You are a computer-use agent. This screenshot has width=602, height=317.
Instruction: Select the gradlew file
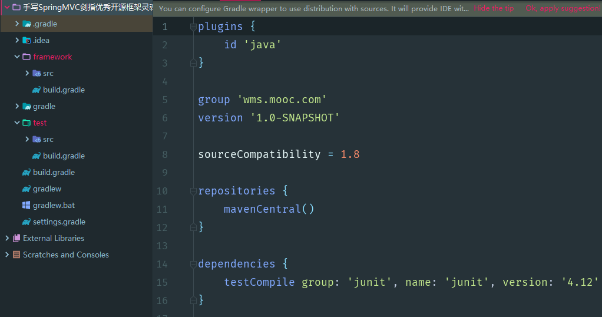pyautogui.click(x=47, y=189)
